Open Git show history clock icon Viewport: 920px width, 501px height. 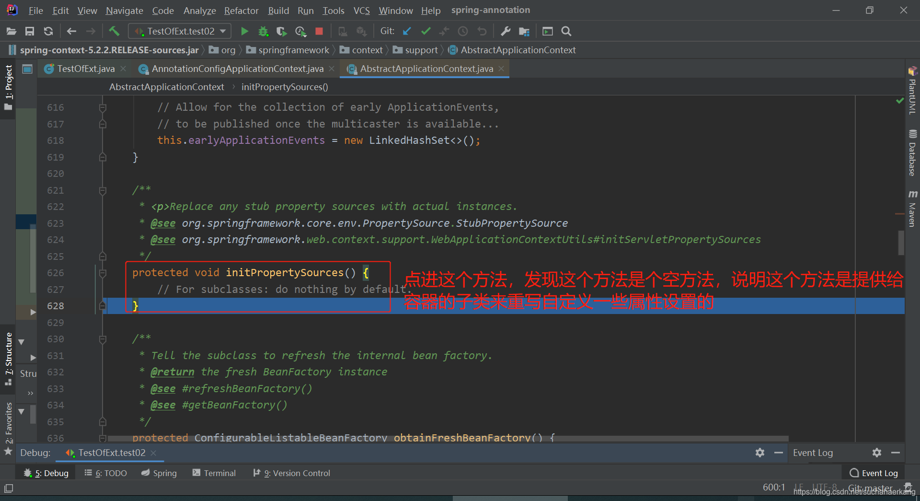click(x=463, y=31)
